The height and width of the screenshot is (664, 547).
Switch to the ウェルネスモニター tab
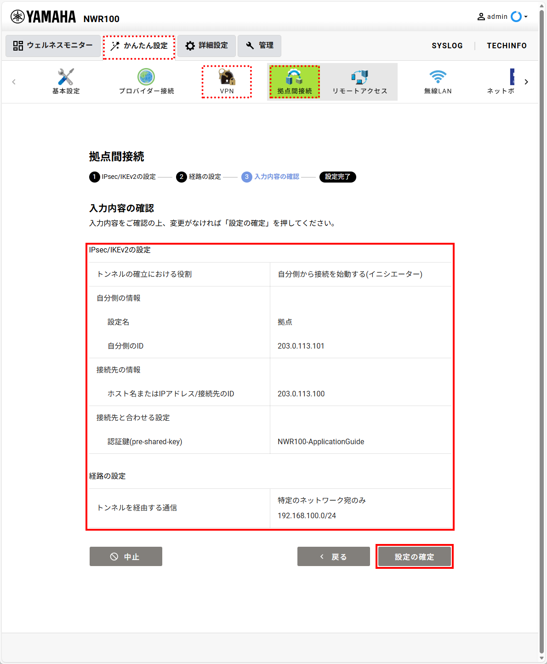tap(53, 46)
